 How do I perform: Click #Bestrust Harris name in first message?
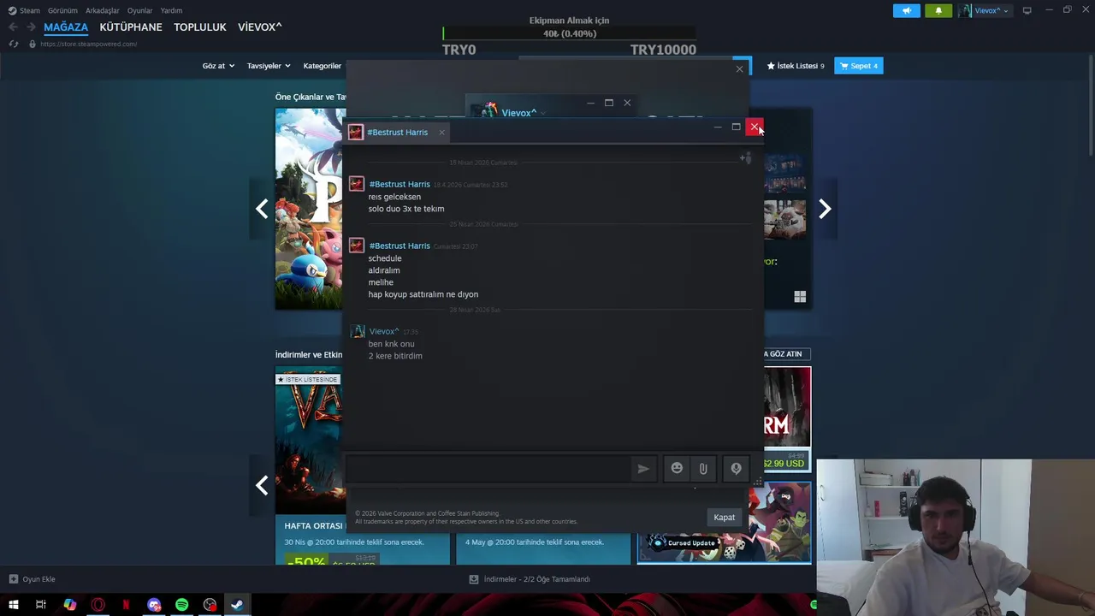coord(400,185)
